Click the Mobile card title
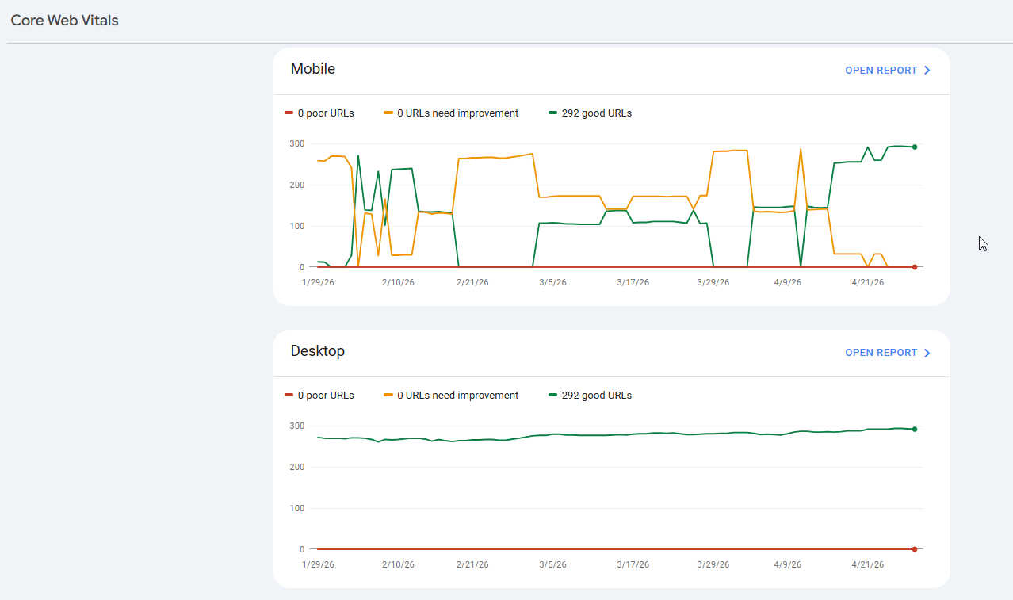 pos(313,69)
